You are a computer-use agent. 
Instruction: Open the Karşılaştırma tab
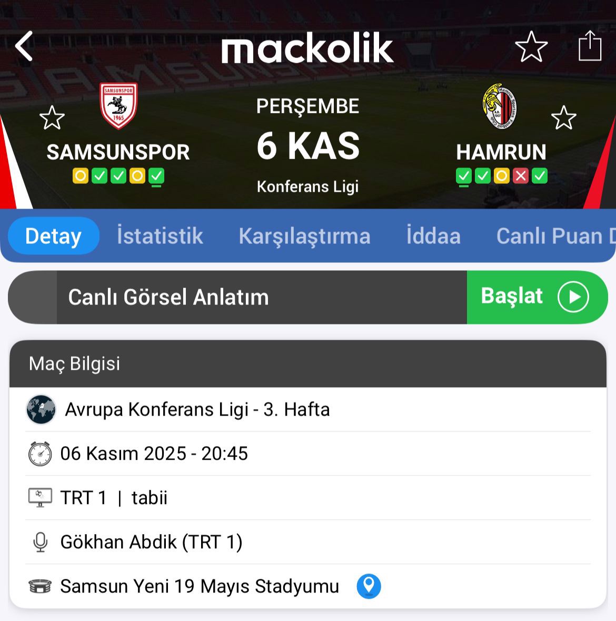304,236
